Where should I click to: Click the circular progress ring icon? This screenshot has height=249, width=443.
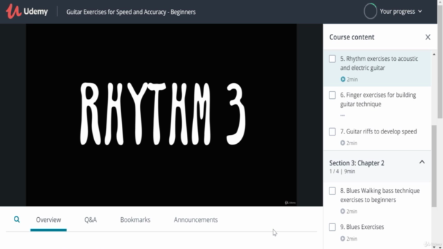pyautogui.click(x=370, y=11)
